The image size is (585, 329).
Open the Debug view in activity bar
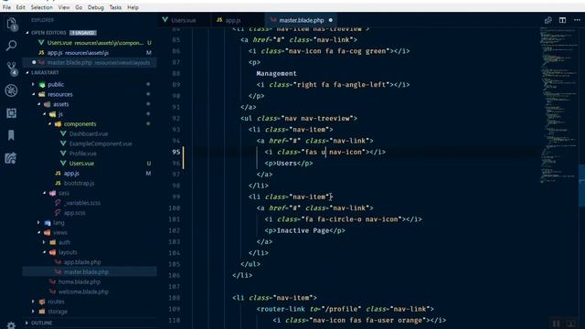[11, 90]
